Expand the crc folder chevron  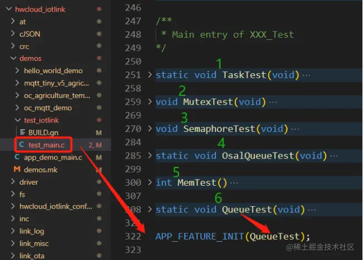[x=13, y=46]
